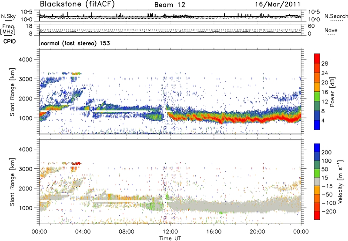Click the "Freq. [MHz]" axis label
This screenshot has height=241, width=348.
coord(8,30)
